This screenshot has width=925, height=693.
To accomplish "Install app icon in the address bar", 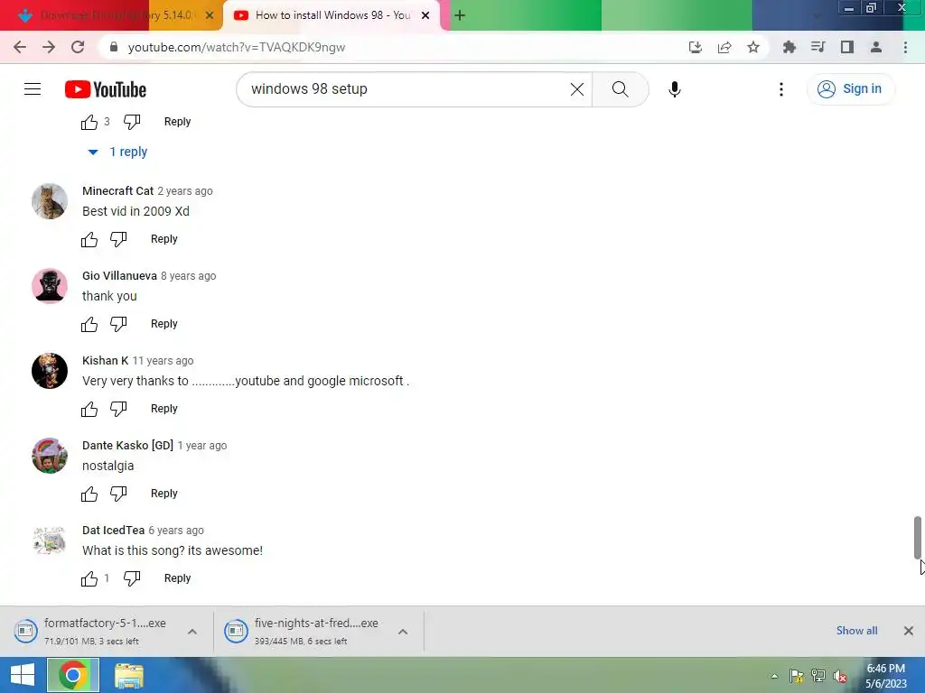I will pos(696,47).
